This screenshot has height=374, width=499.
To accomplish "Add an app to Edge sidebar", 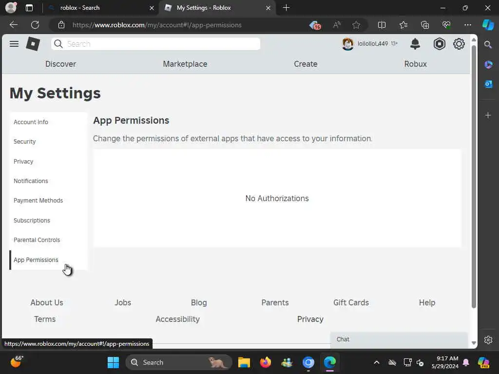I will tap(488, 115).
